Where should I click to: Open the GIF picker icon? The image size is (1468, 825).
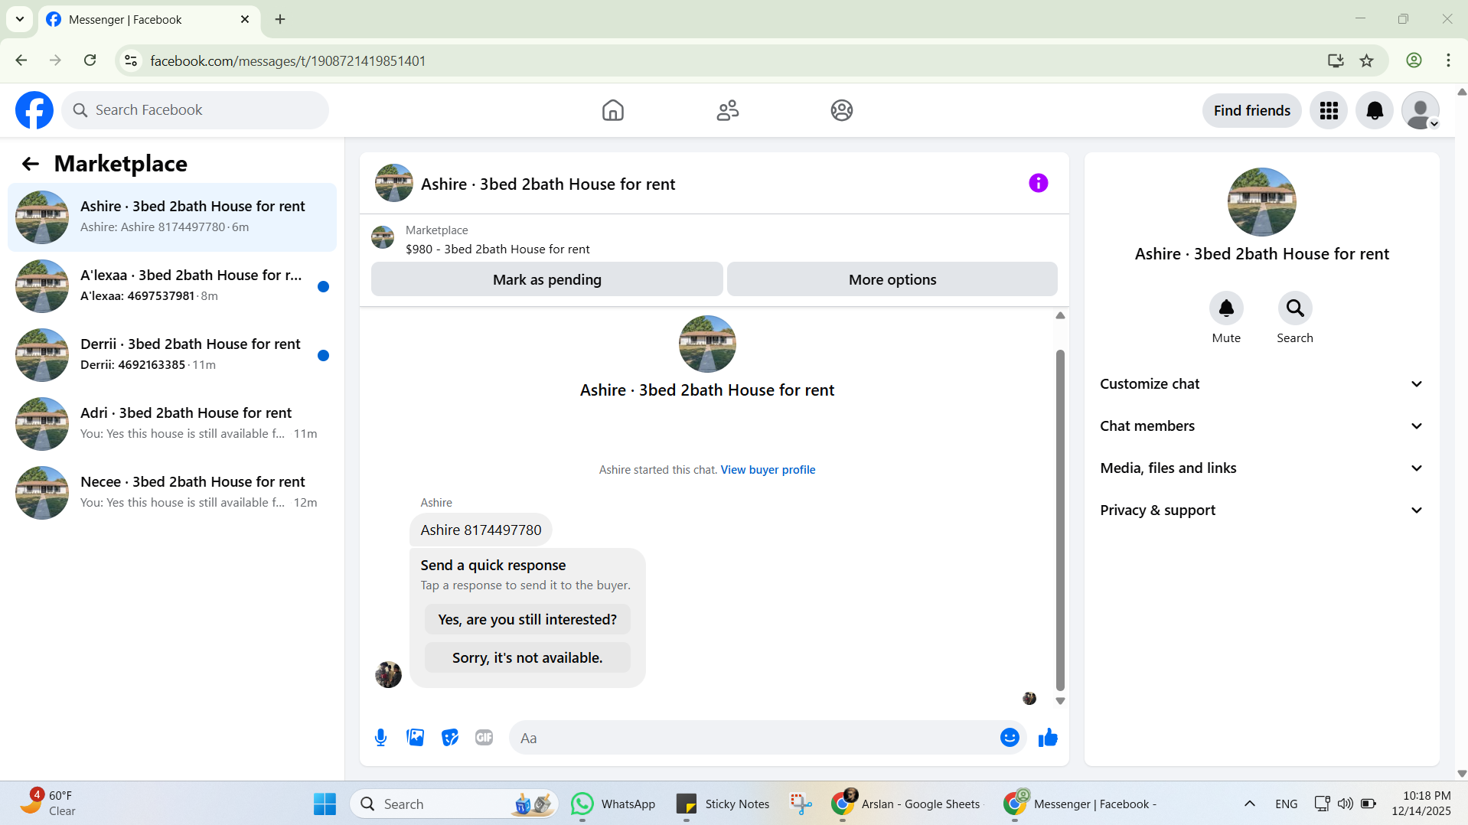(484, 738)
